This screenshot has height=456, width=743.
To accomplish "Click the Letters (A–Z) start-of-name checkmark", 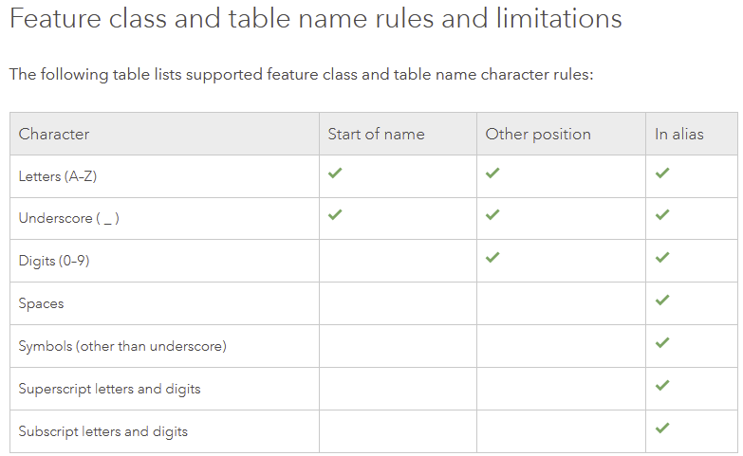I will click(335, 173).
